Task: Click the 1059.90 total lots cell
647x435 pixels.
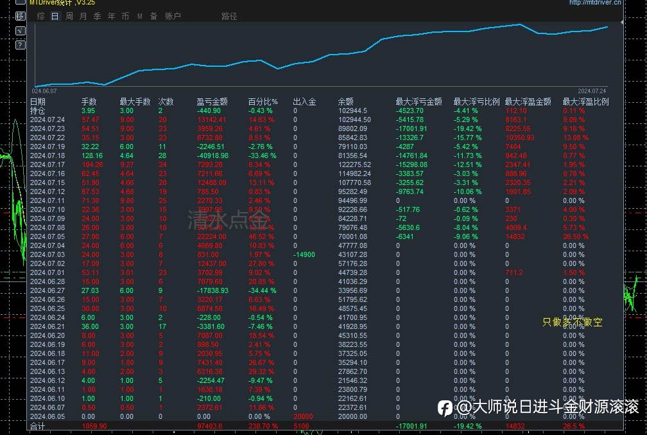Action: tap(94, 426)
